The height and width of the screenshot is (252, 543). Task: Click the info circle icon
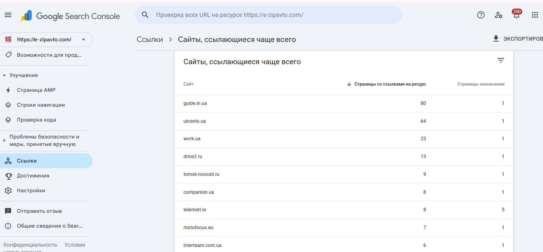click(x=8, y=226)
